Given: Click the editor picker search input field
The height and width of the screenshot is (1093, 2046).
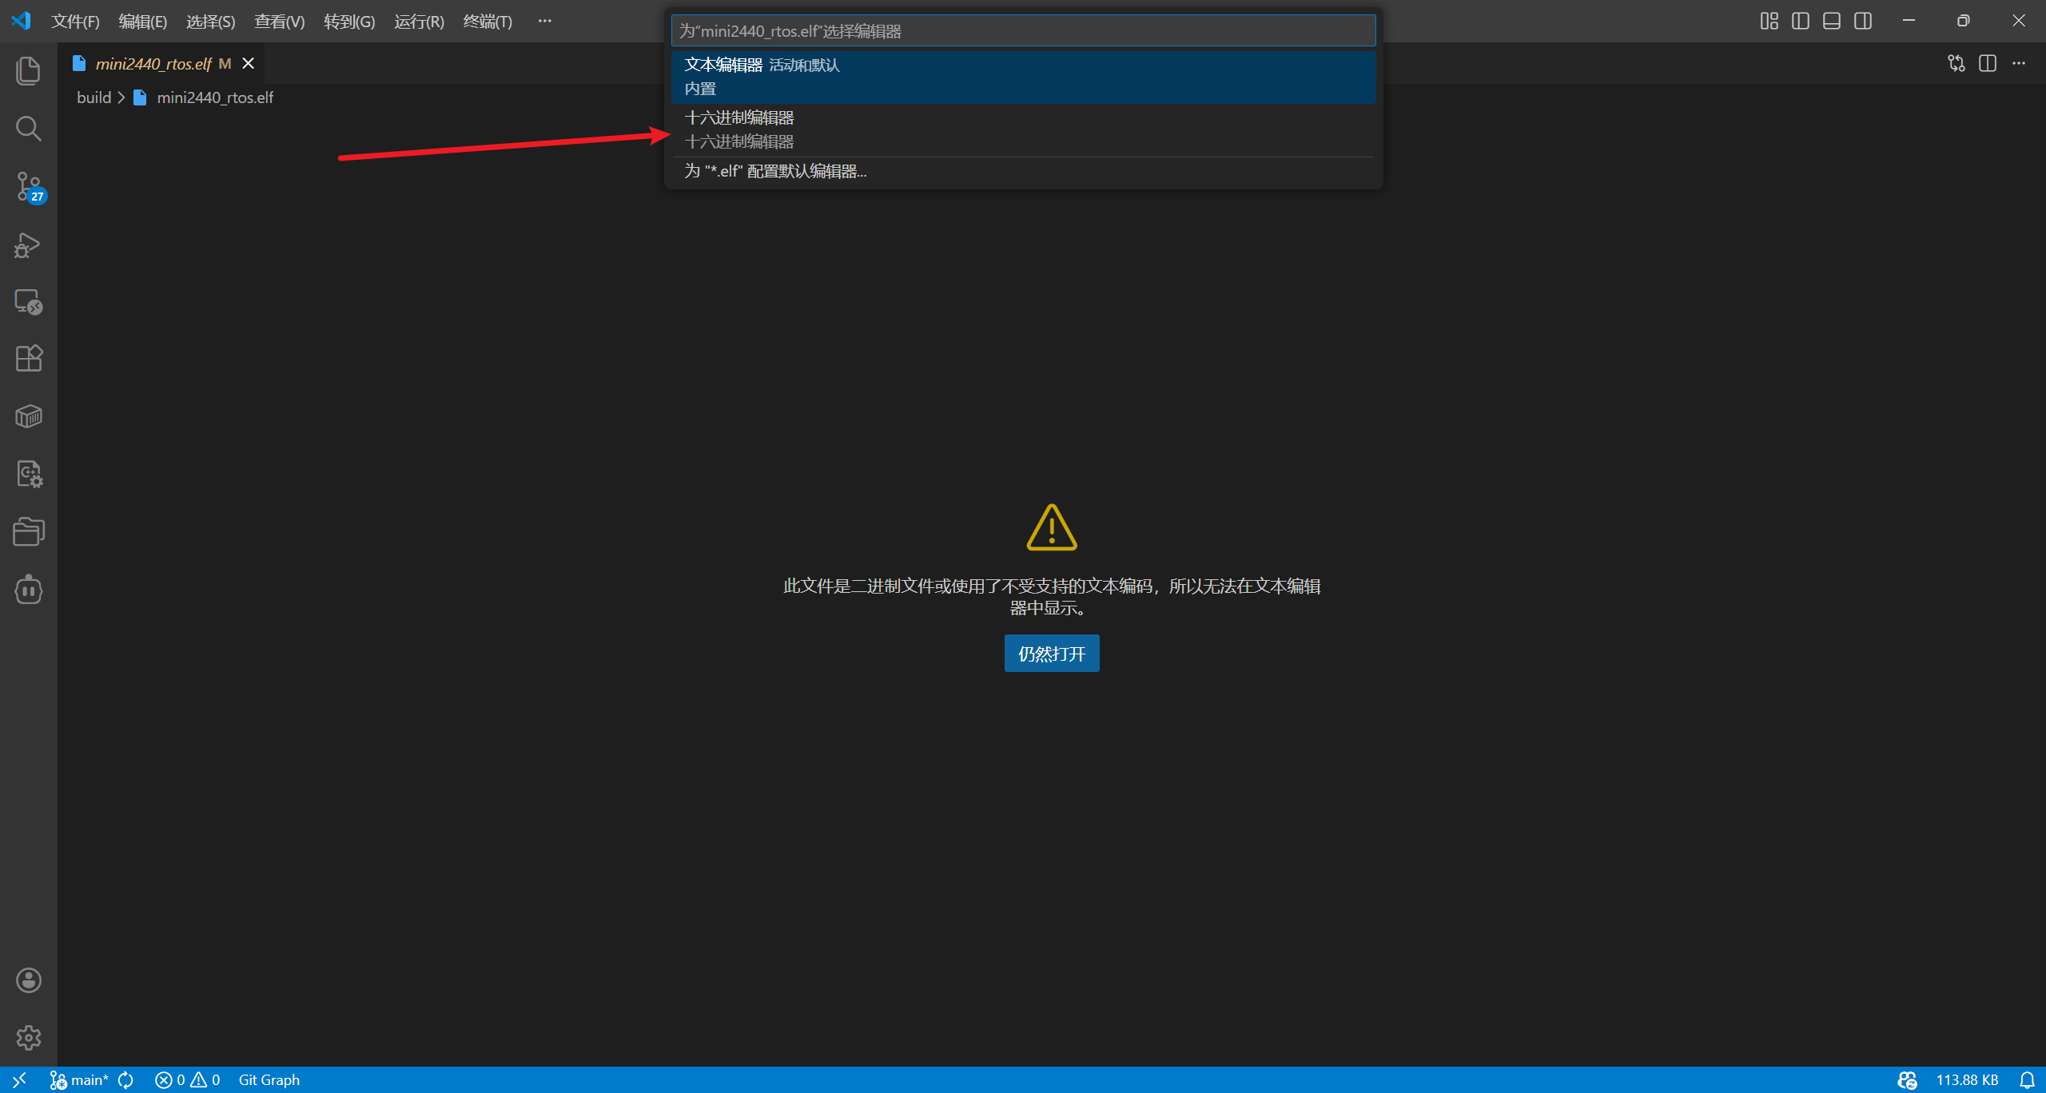Looking at the screenshot, I should (1023, 31).
